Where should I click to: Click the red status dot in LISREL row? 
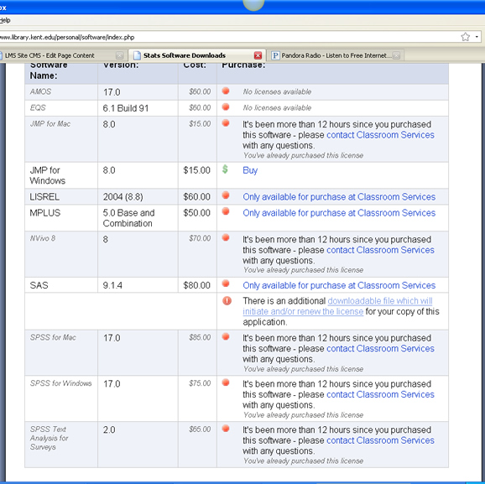226,195
